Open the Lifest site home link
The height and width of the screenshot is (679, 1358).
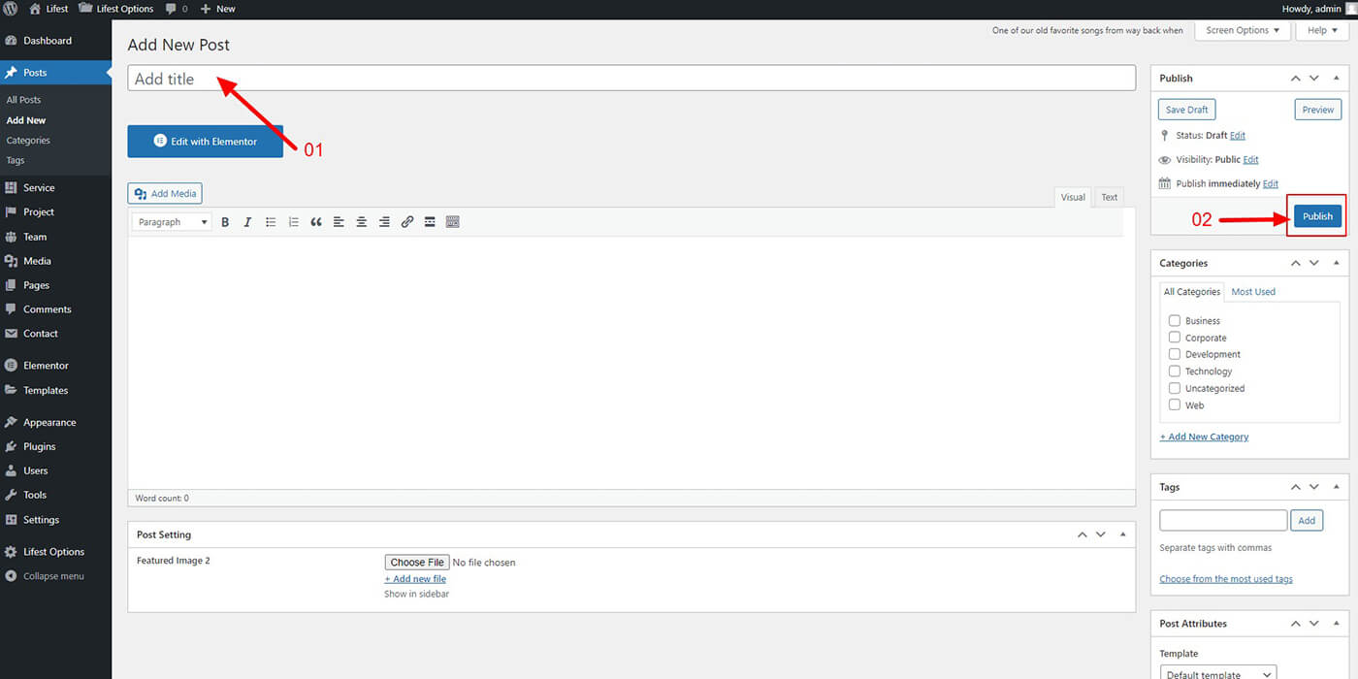click(x=49, y=9)
